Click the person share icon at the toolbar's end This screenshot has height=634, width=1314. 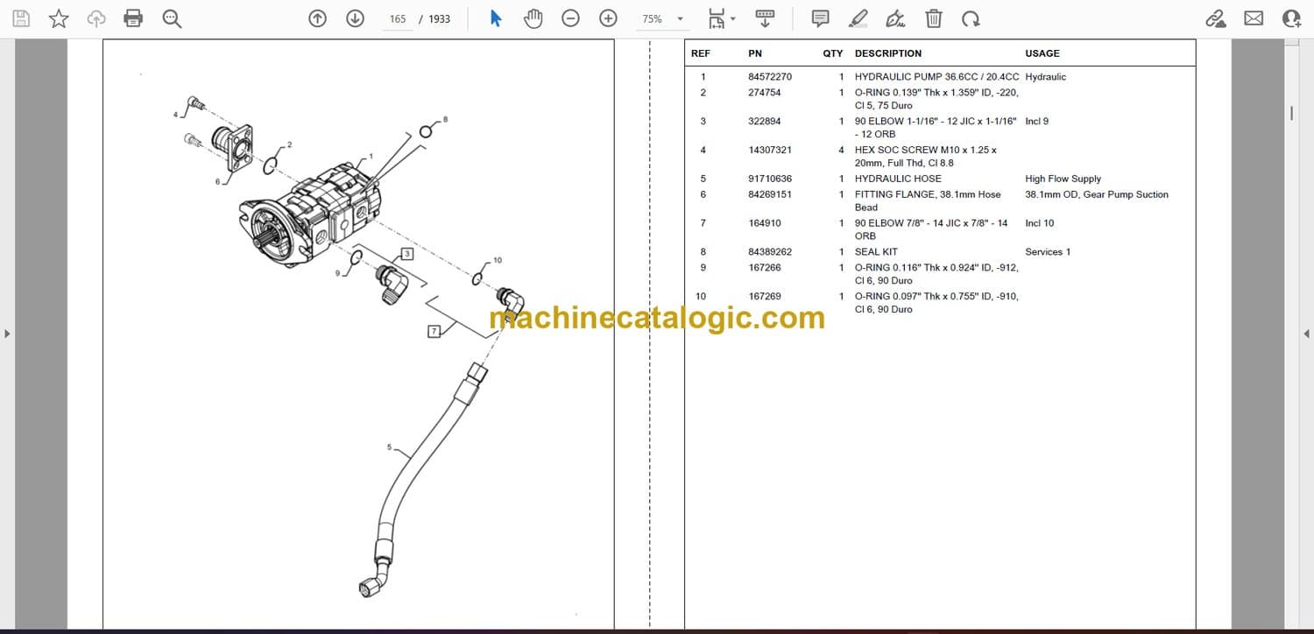coord(1291,18)
